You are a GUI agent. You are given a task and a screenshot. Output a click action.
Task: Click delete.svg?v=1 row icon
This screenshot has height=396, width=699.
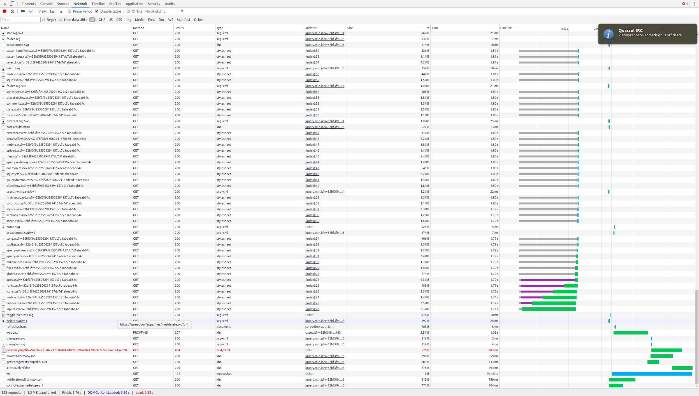point(3,321)
